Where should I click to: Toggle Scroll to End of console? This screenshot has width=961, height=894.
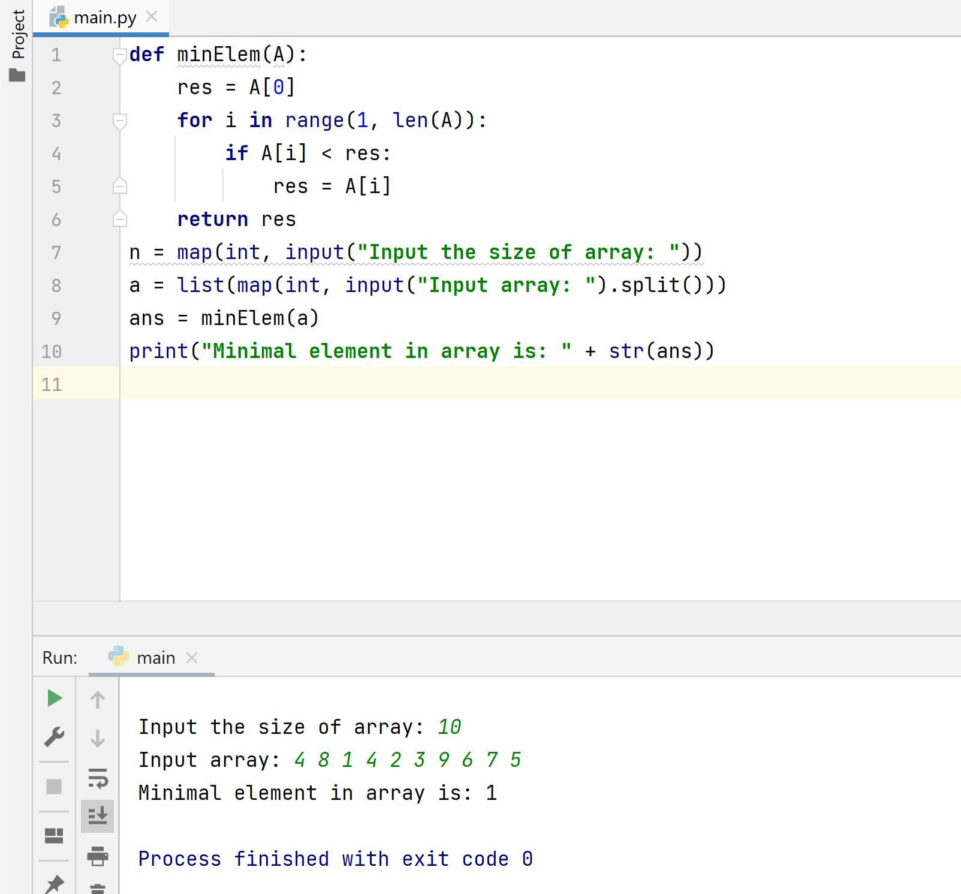point(98,815)
